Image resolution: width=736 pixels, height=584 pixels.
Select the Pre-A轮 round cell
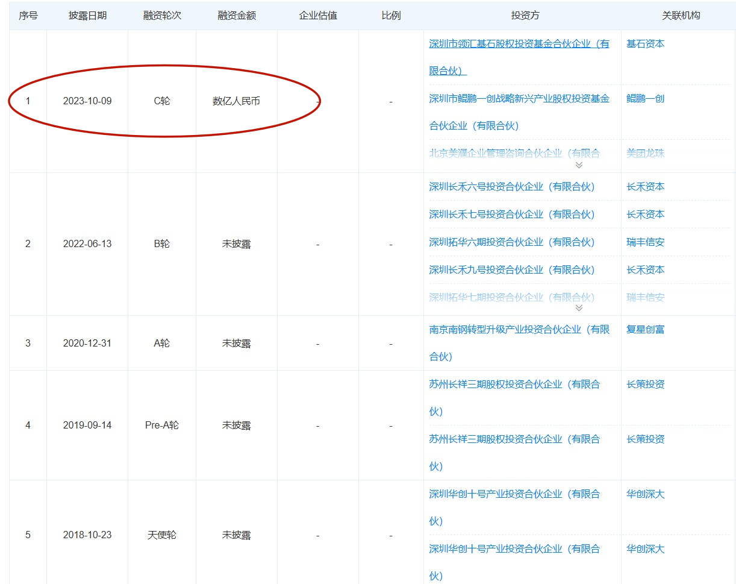point(162,425)
